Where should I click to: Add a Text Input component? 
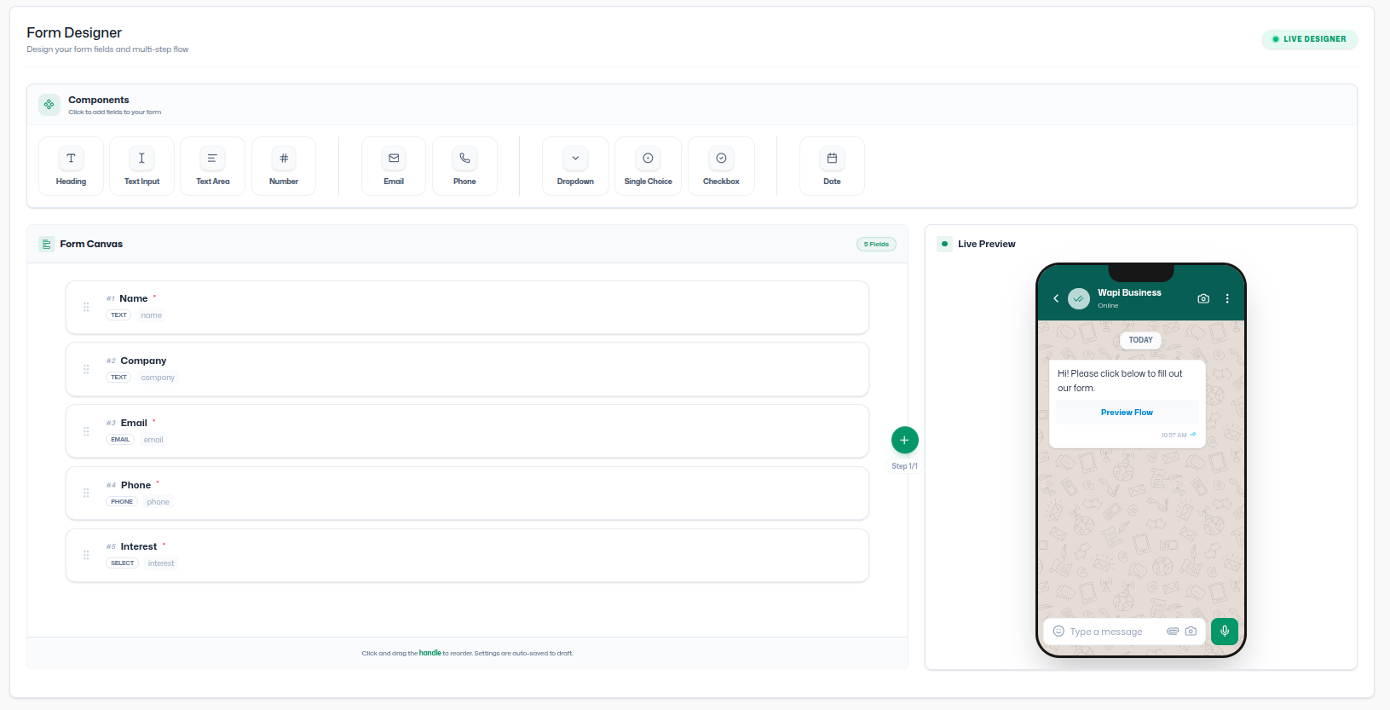[x=141, y=166]
